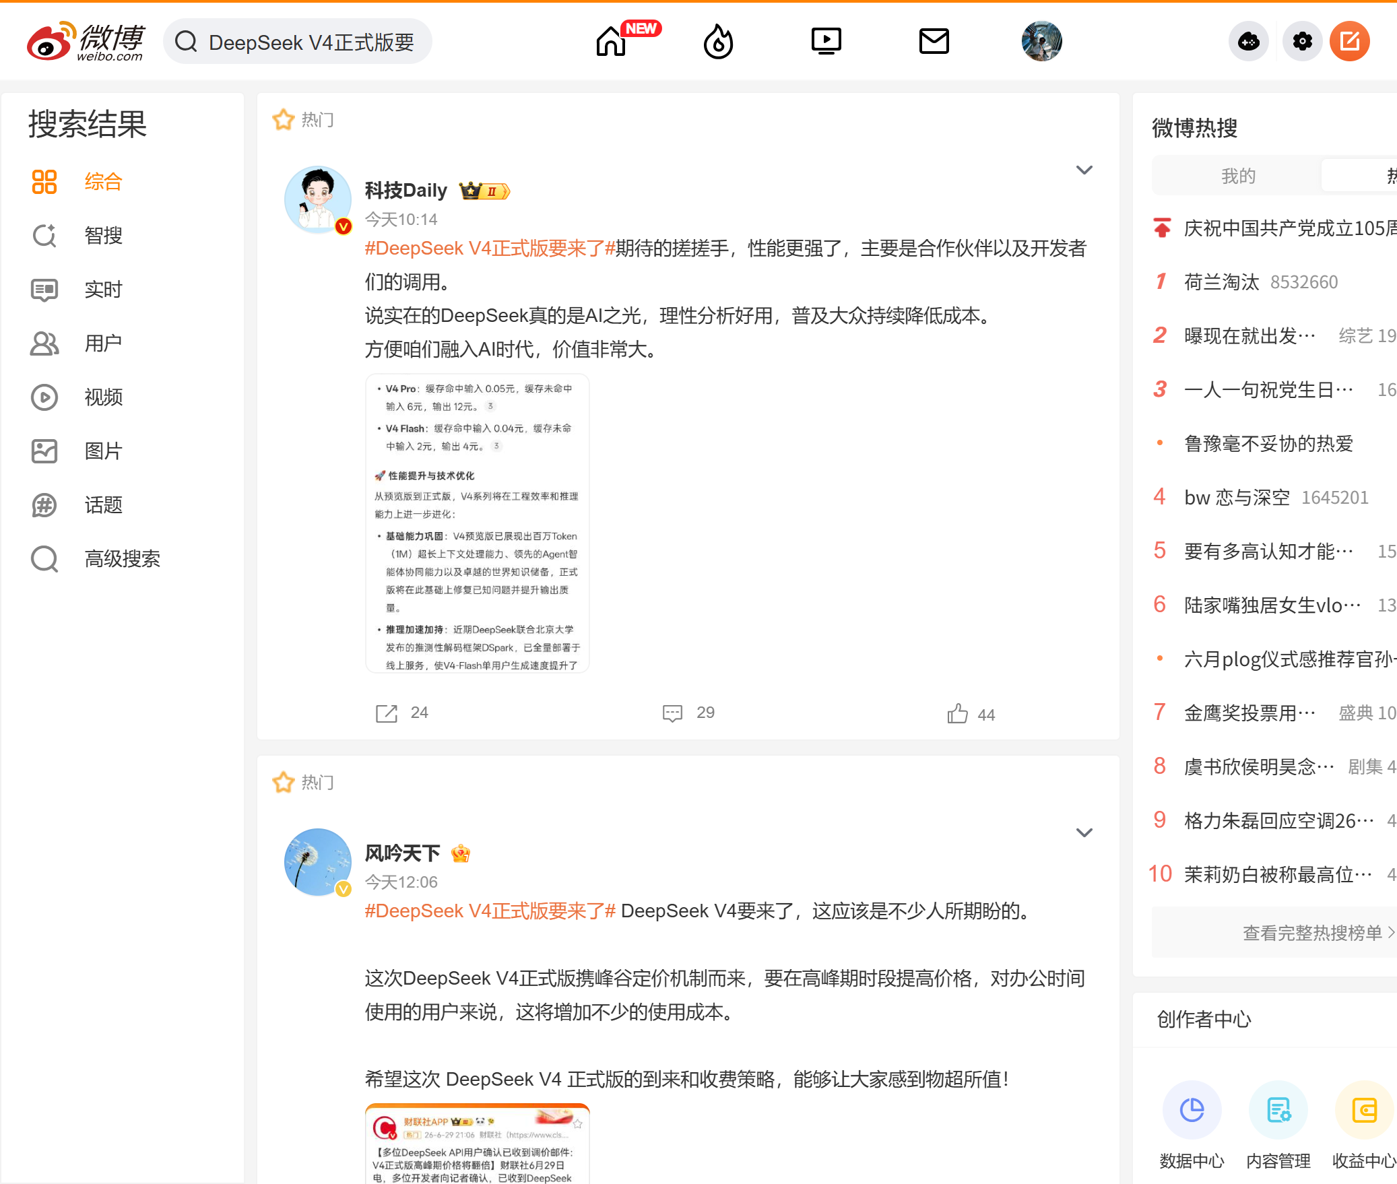Open the 今天12:06 post timestamp
Image resolution: width=1397 pixels, height=1184 pixels.
401,882
